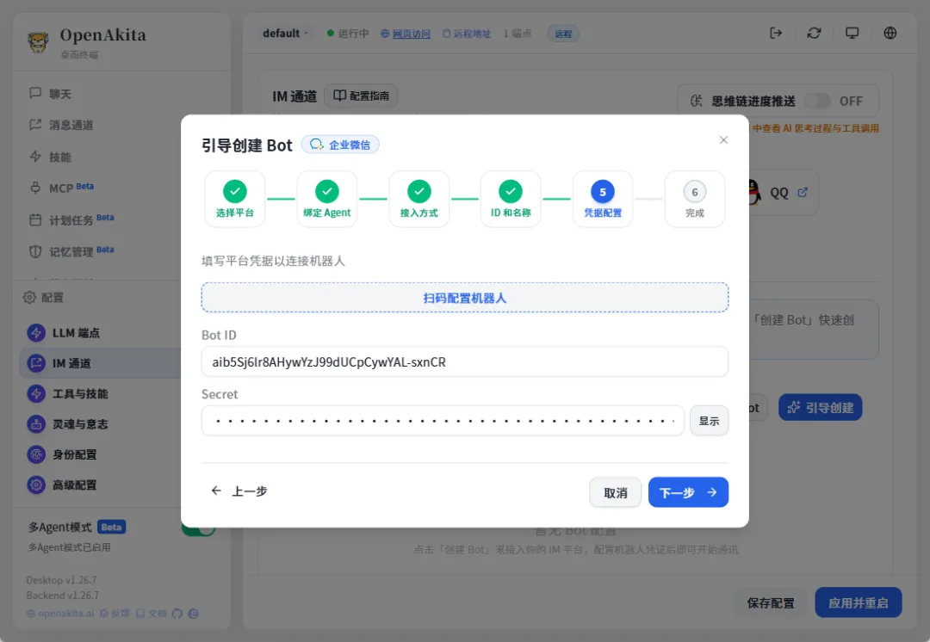
Task: Open the QQ external link icon
Action: tap(803, 192)
